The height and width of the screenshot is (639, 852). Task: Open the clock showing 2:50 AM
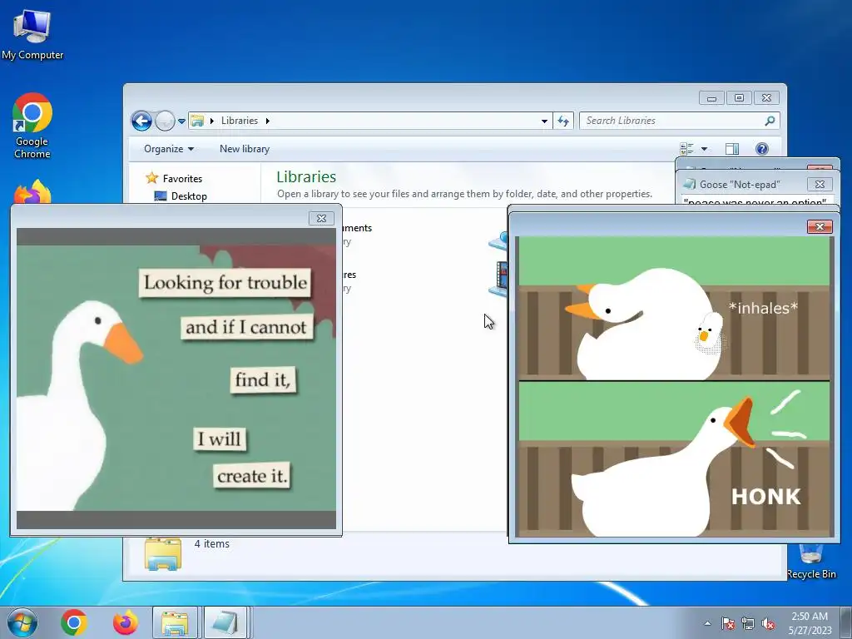coord(810,623)
